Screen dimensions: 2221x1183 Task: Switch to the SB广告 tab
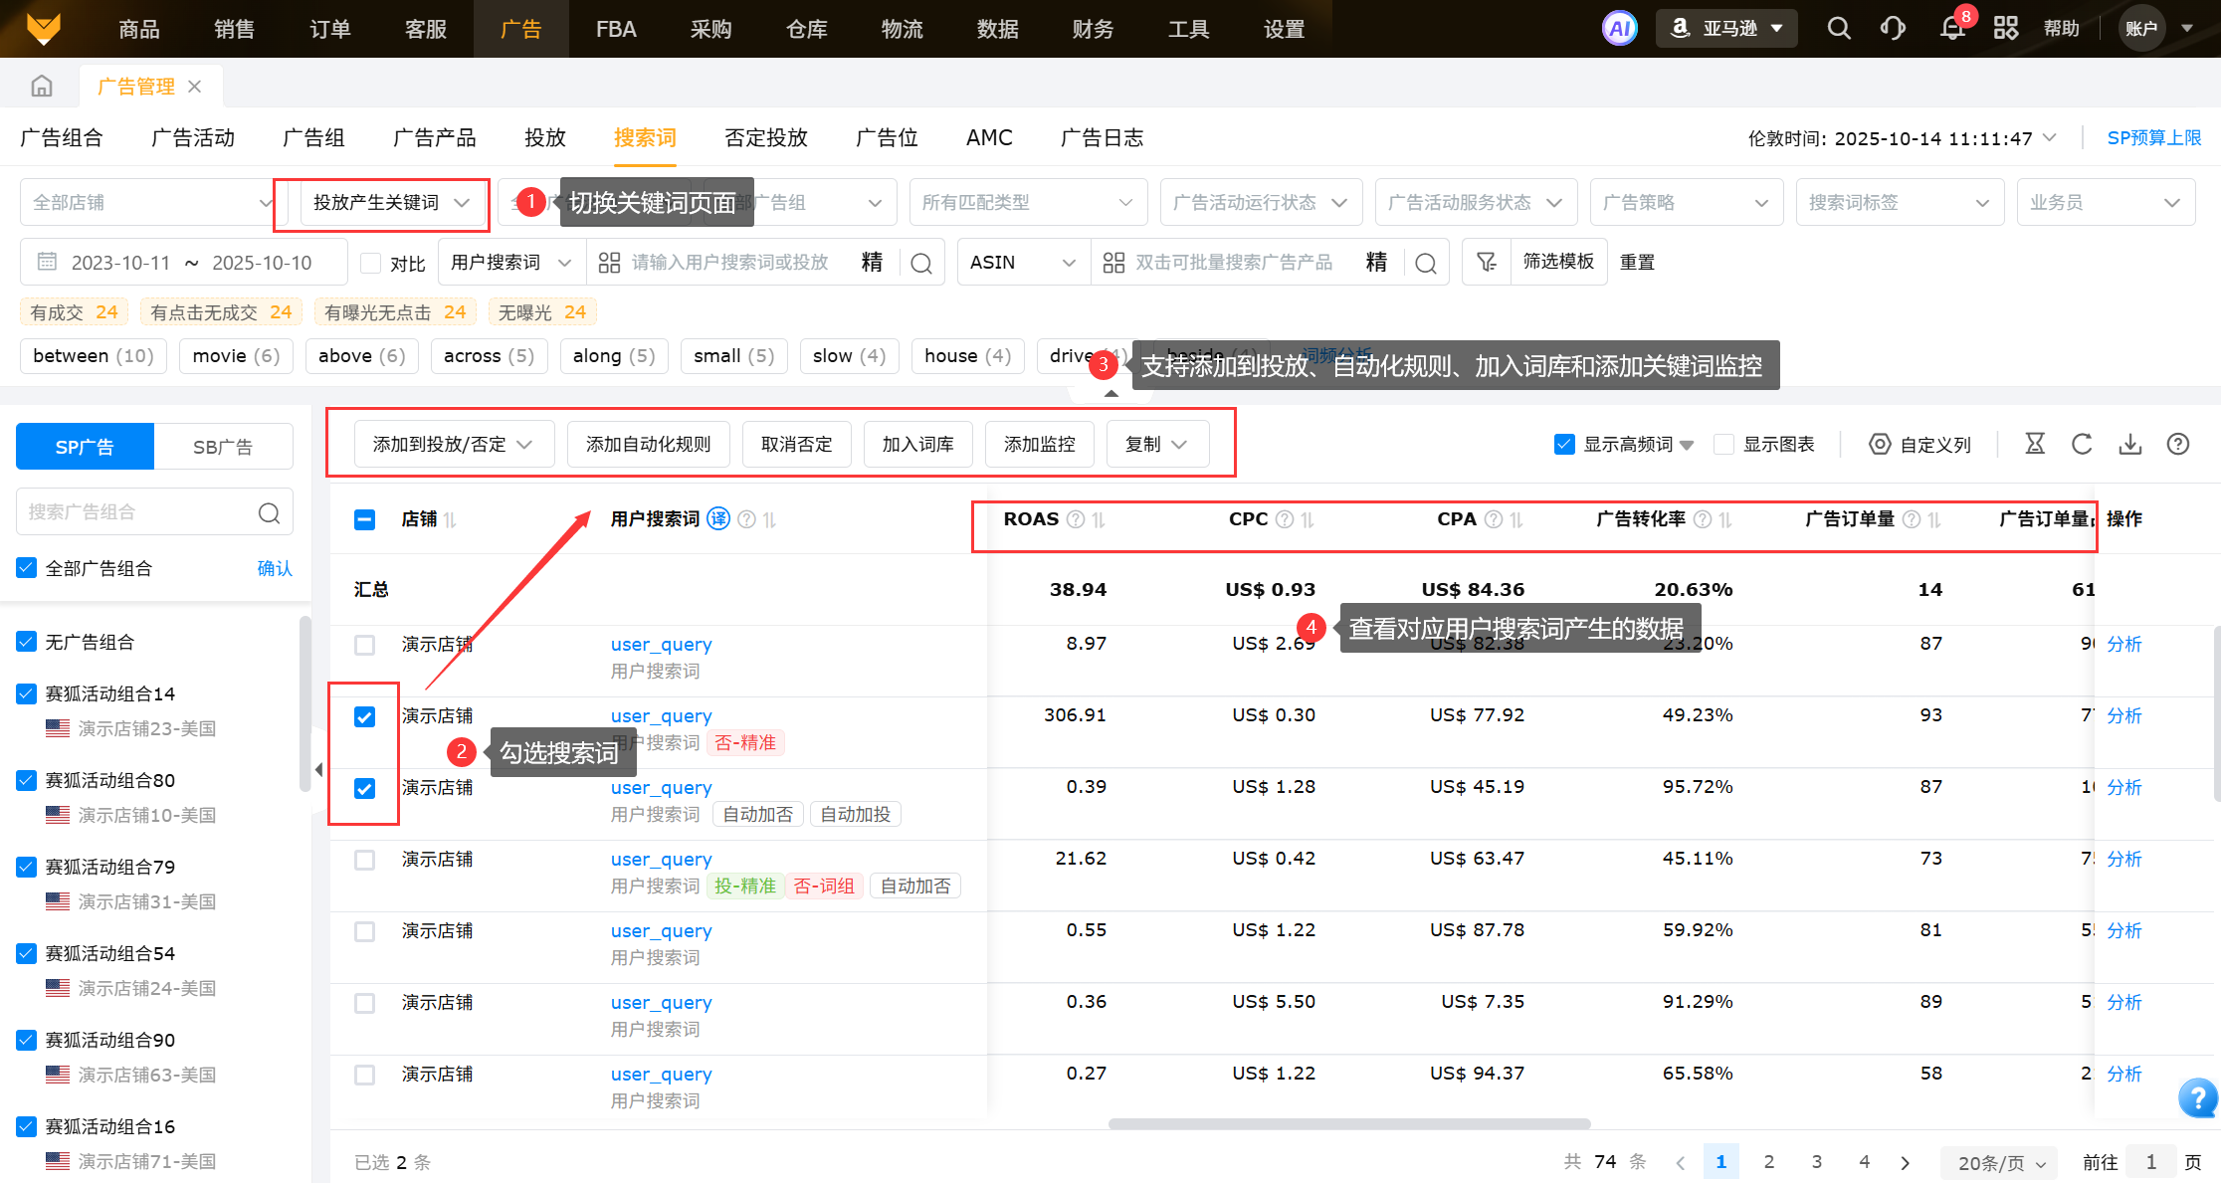tap(223, 447)
